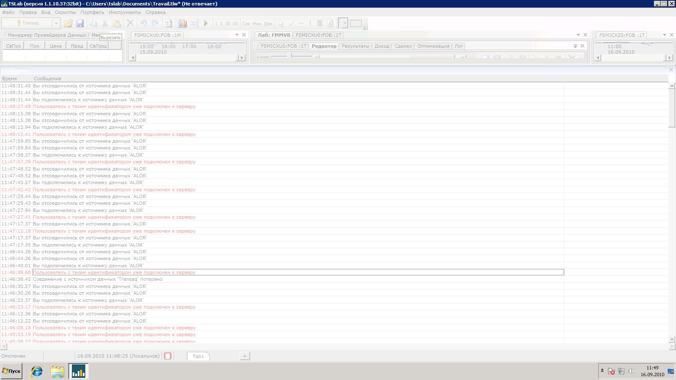Click the Цена column header
This screenshot has height=380, width=676.
(56, 46)
